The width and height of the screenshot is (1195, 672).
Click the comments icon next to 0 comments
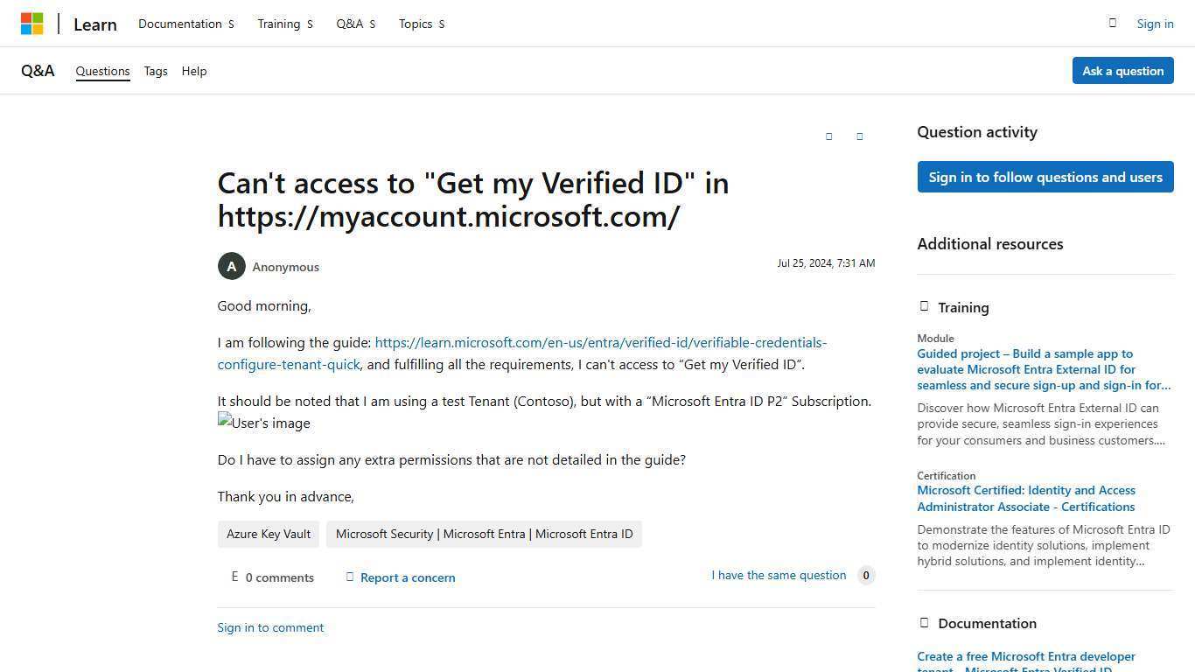click(234, 577)
